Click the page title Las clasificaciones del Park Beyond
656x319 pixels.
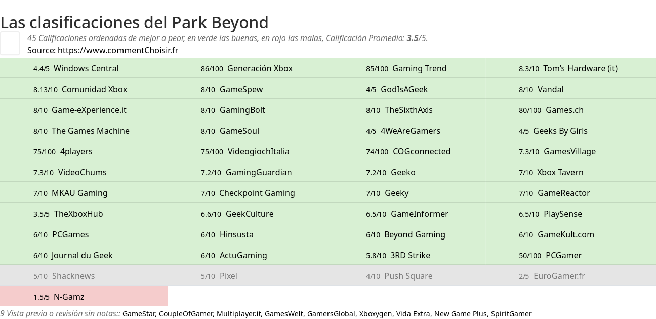coord(134,22)
